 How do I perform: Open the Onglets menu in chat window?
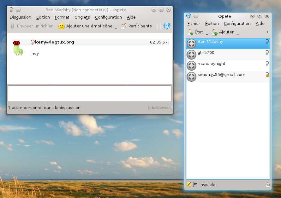[x=82, y=17]
